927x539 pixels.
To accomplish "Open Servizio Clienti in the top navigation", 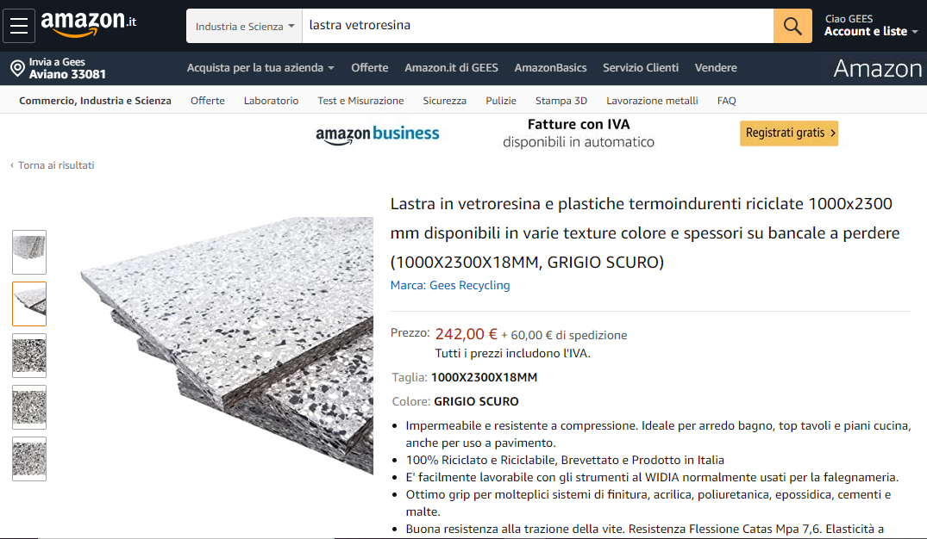I will 640,68.
